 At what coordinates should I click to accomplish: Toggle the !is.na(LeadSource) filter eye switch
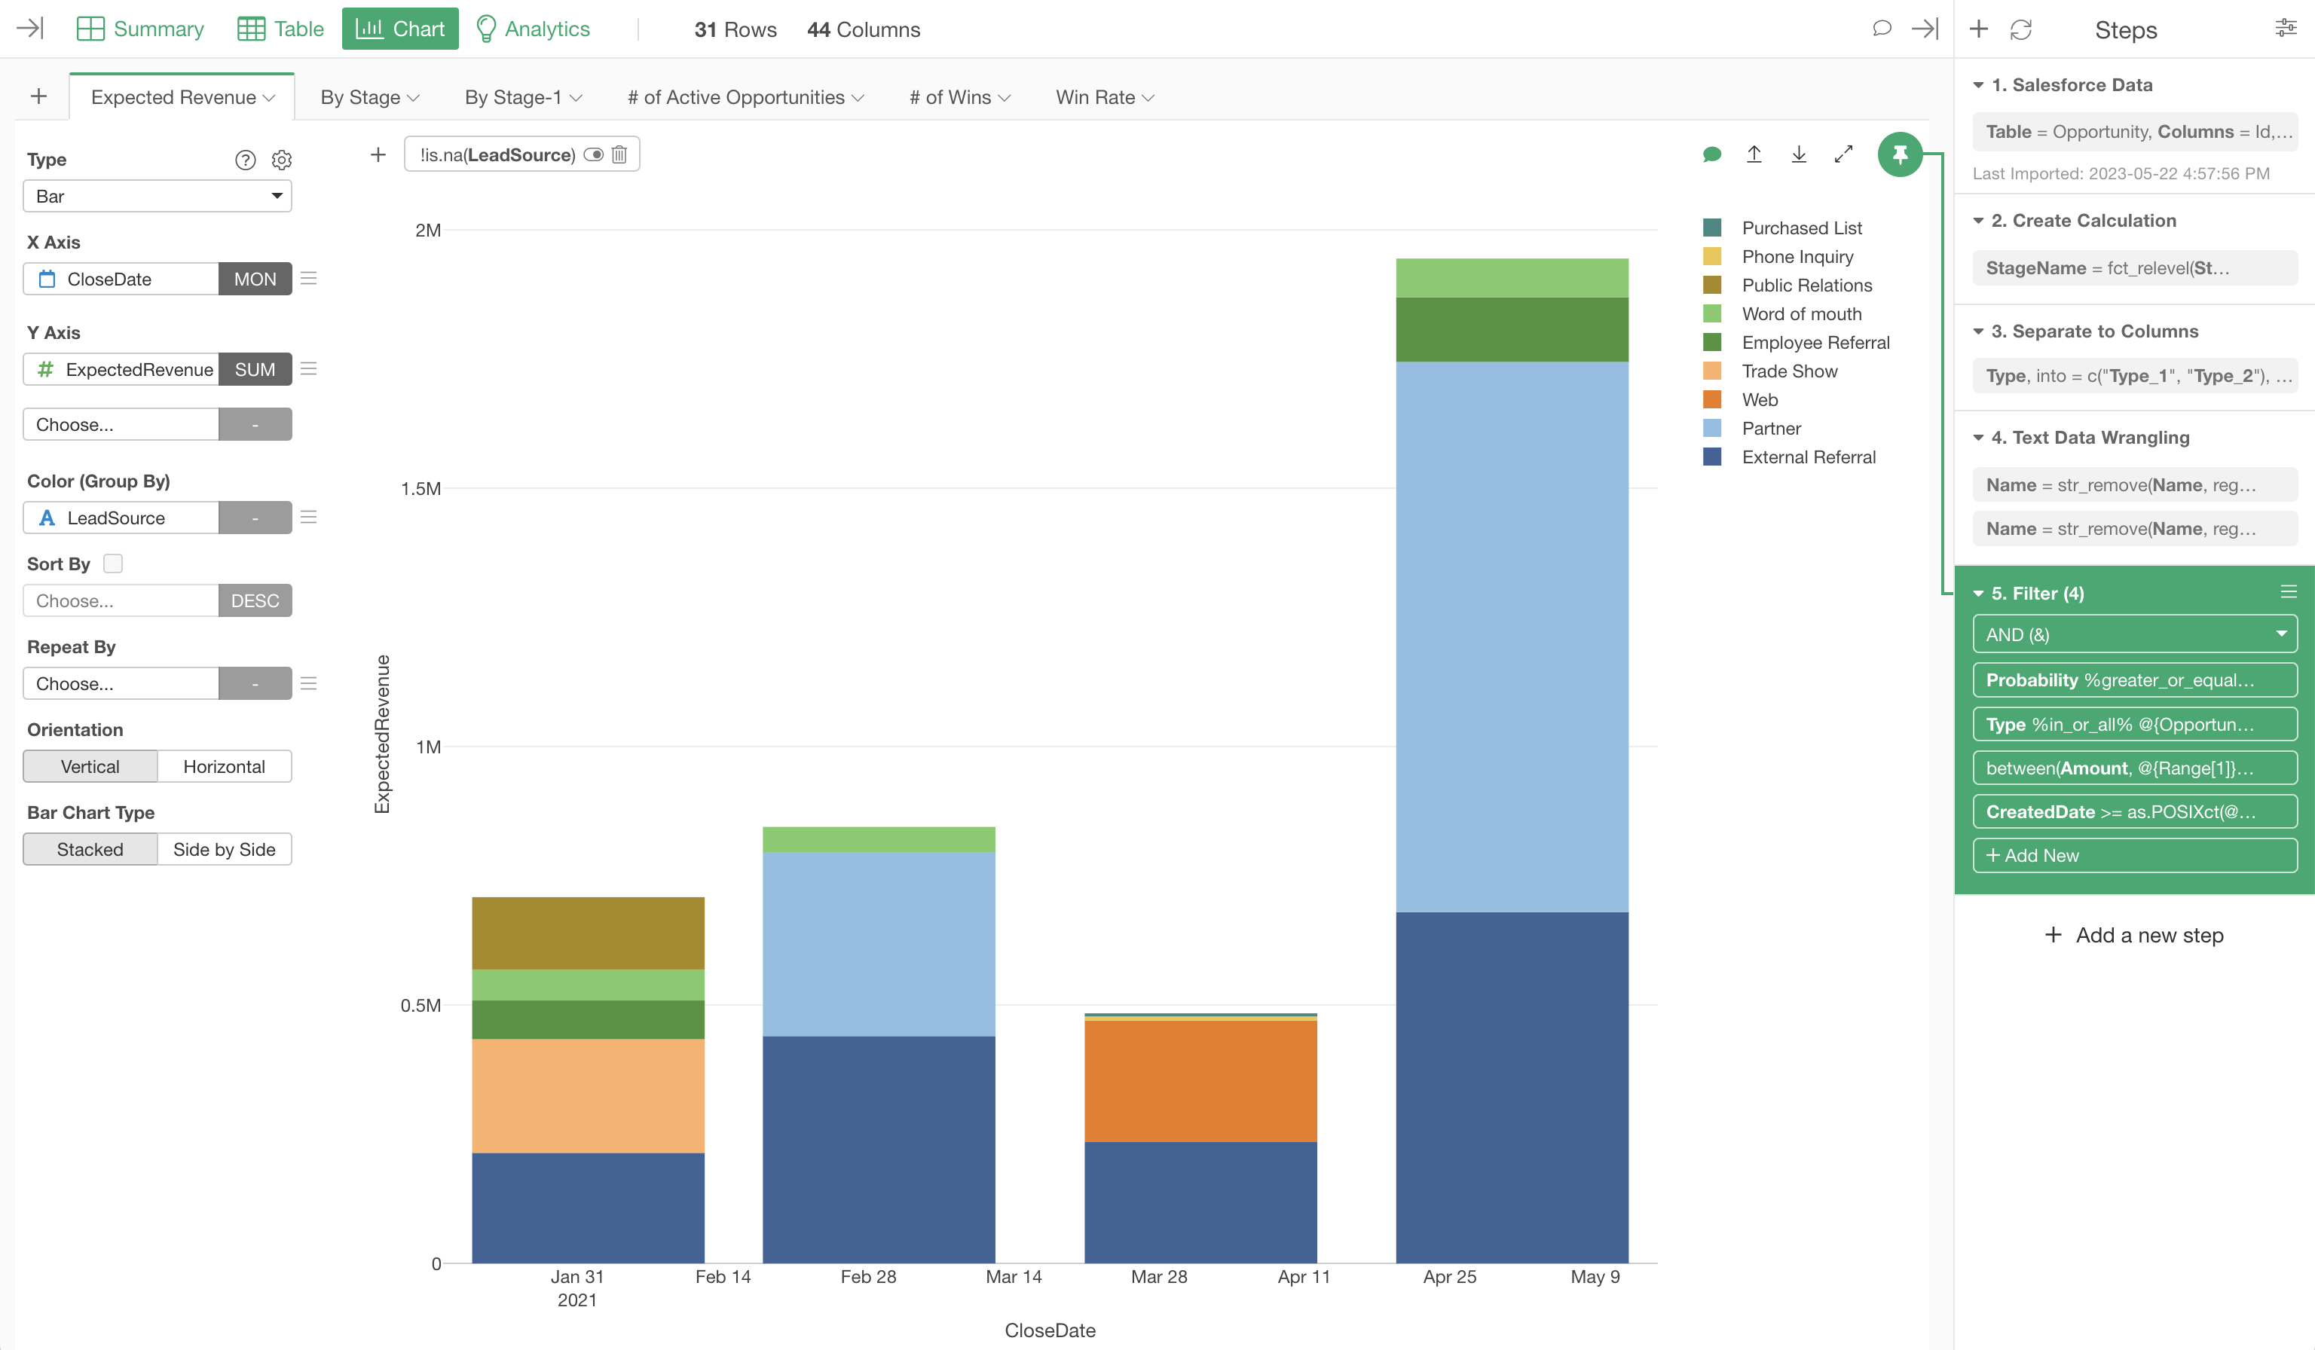[x=594, y=154]
